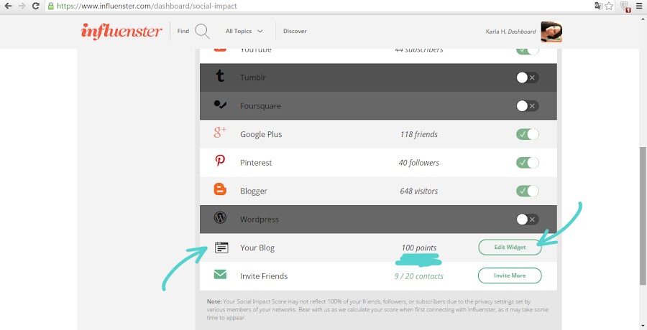647x330 pixels.
Task: Click the green Invite Friends envelope icon
Action: [220, 274]
